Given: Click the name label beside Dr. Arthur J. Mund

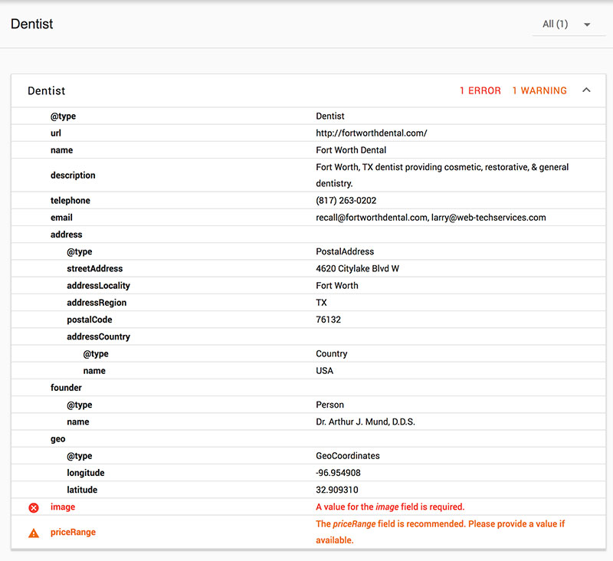Looking at the screenshot, I should [x=78, y=422].
